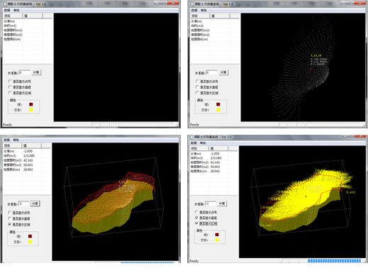
Task: Click the 项目 column header in the empty-viewport window
Action: click(x=13, y=16)
